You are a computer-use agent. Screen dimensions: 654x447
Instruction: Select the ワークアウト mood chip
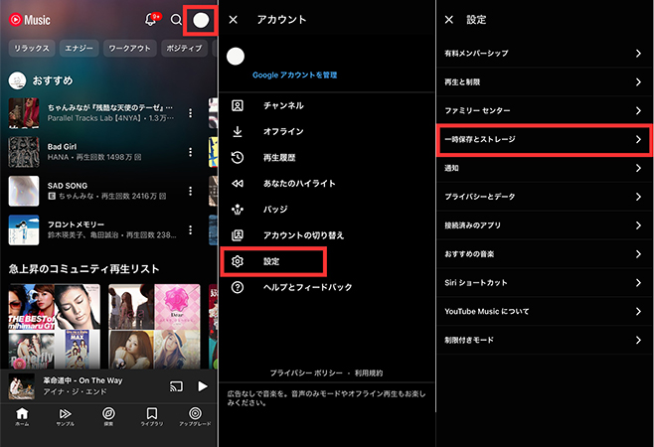130,49
